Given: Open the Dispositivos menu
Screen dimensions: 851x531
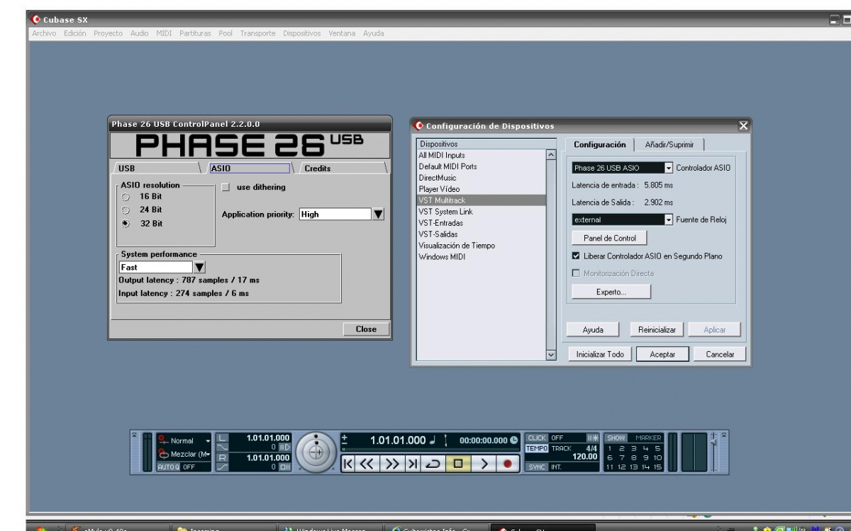Looking at the screenshot, I should point(301,33).
